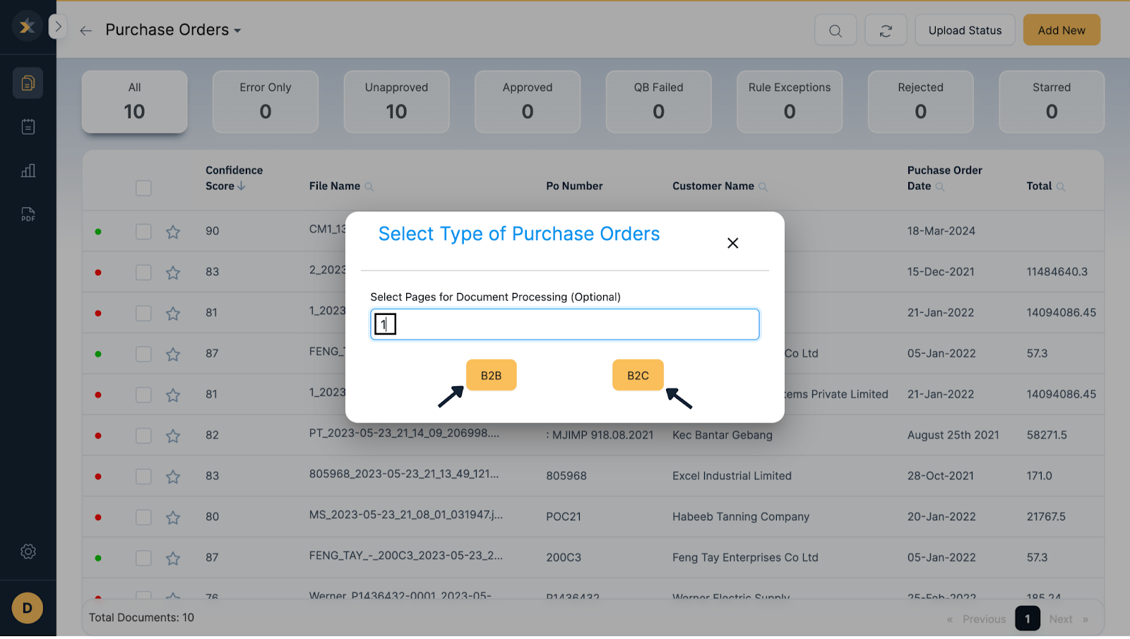Check the Habeeb Tanning Company row
Screen dimensions: 1130x639
tap(143, 518)
